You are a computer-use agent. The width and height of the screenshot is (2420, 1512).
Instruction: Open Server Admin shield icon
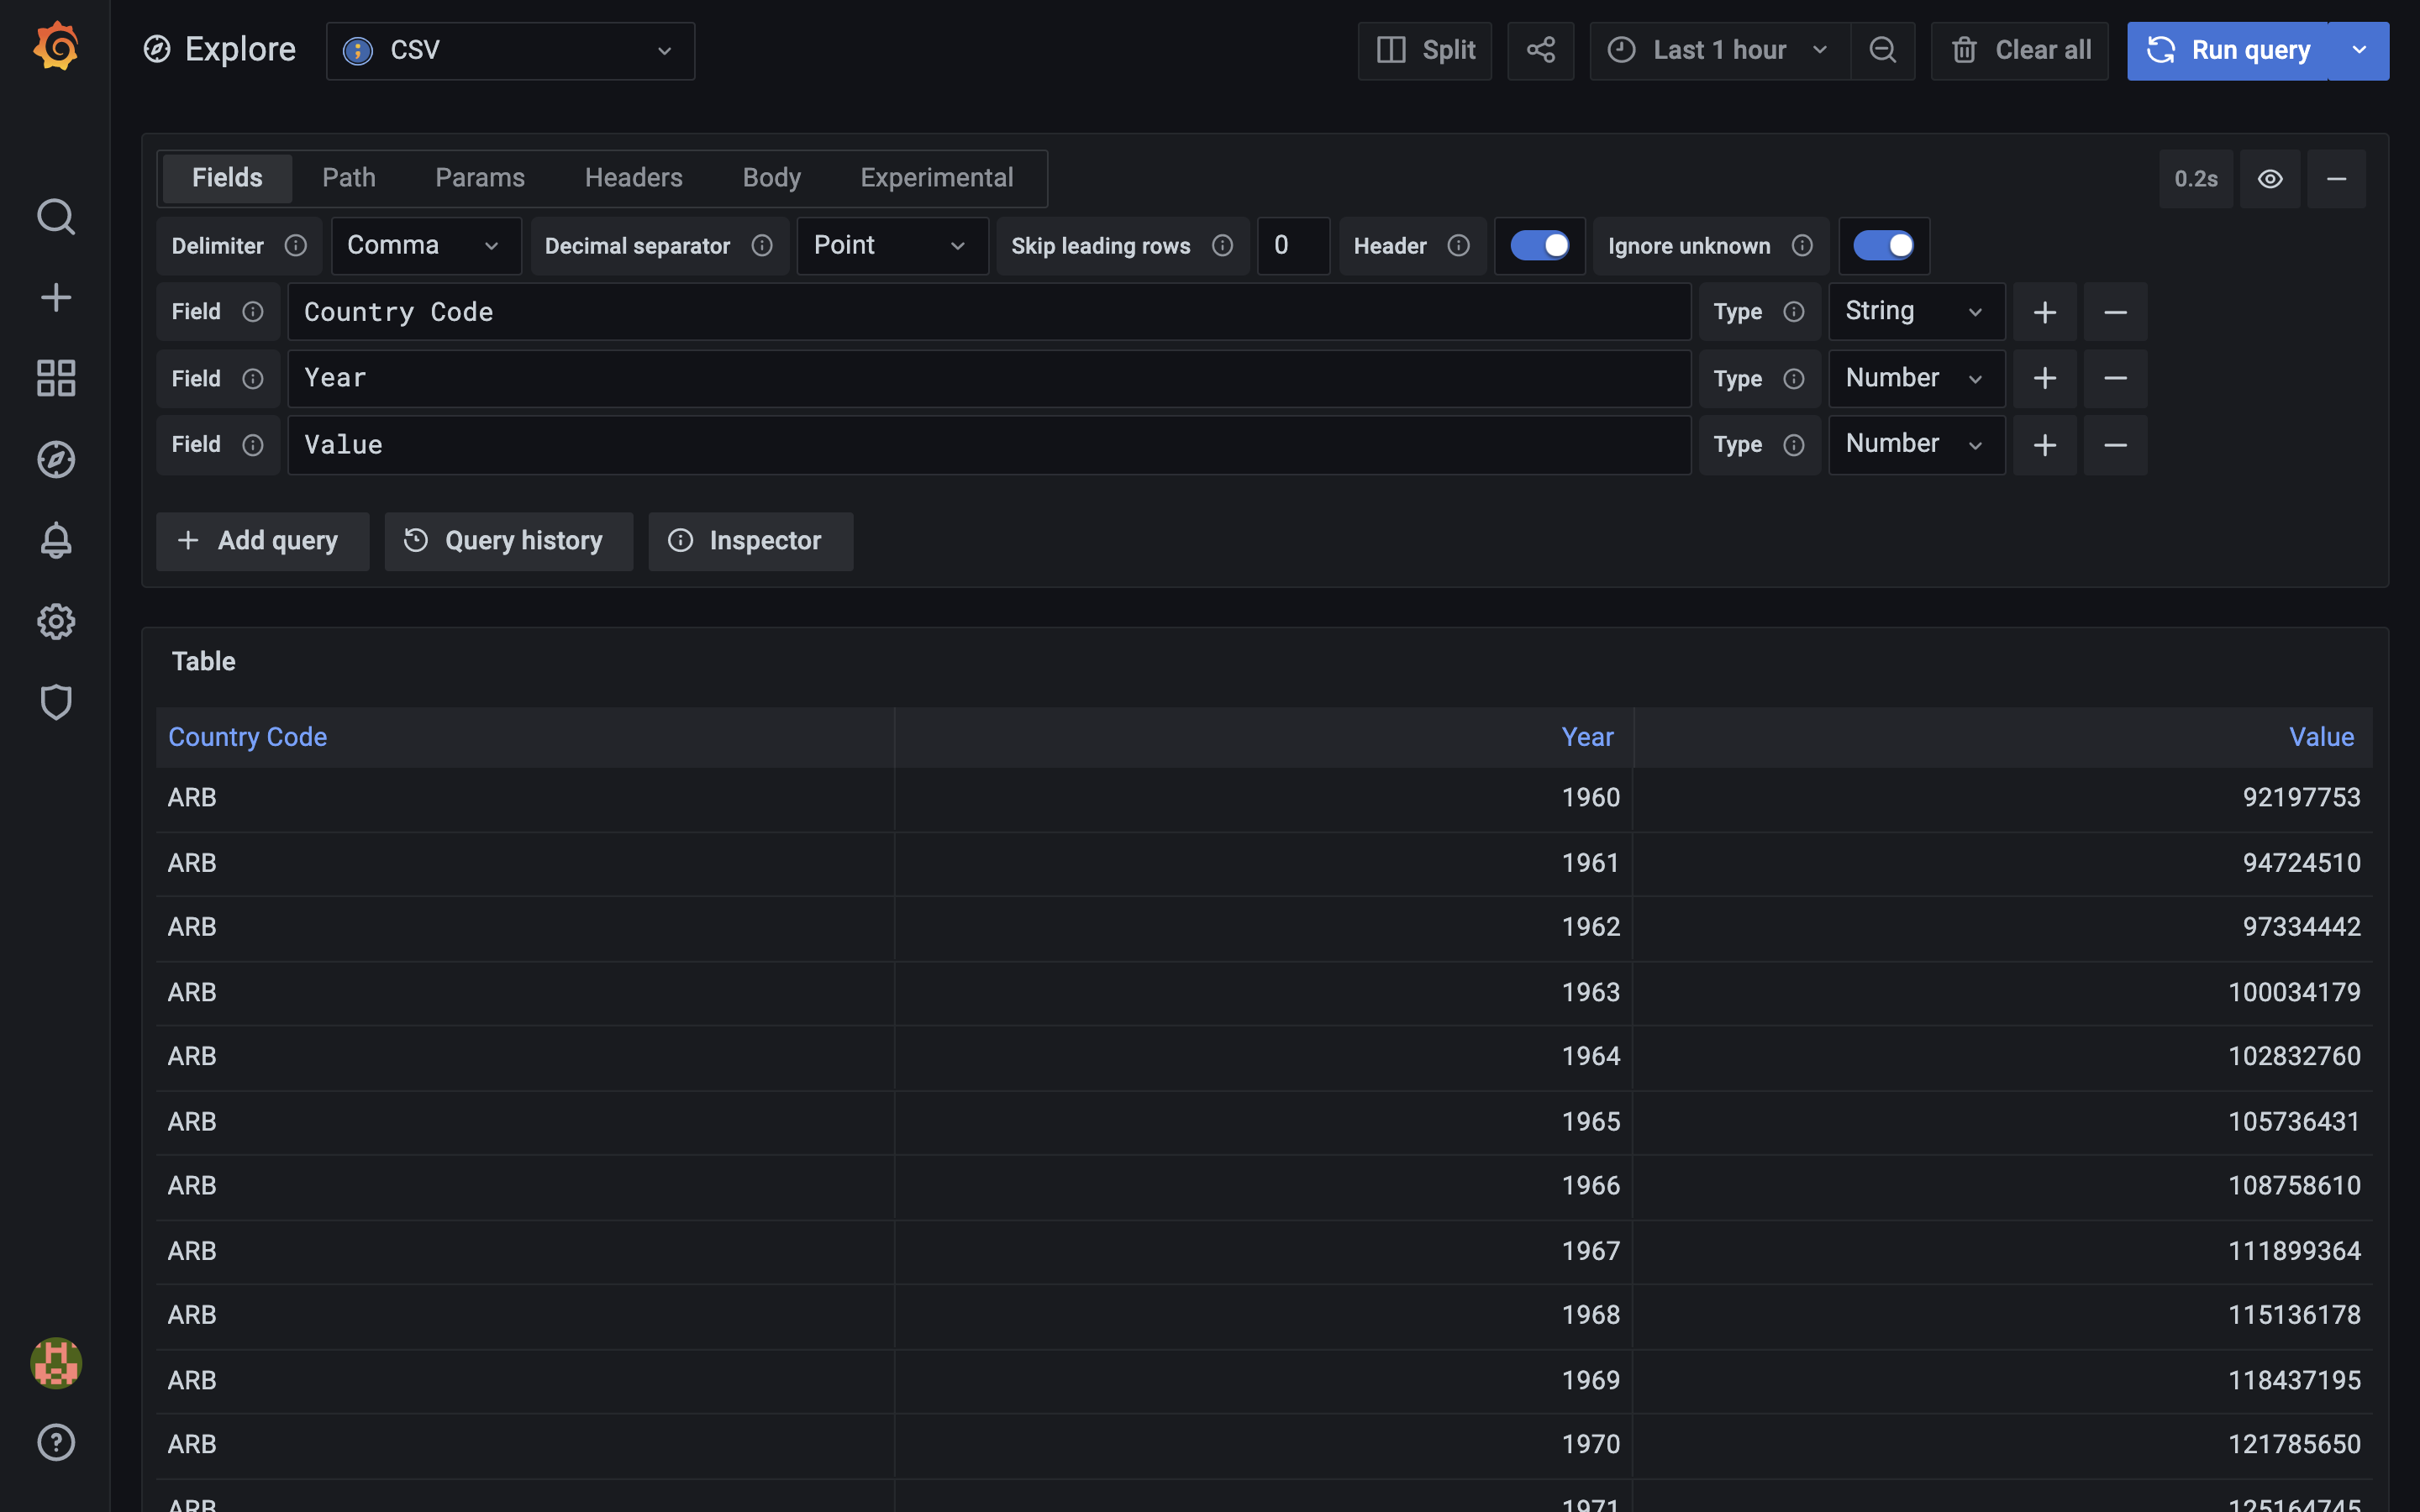[x=56, y=702]
